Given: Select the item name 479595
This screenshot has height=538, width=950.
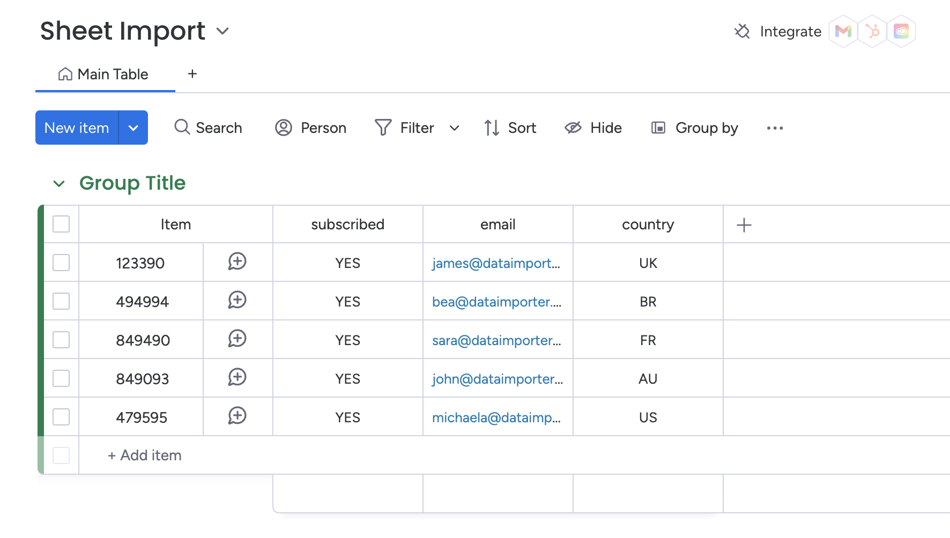Looking at the screenshot, I should click(x=142, y=417).
